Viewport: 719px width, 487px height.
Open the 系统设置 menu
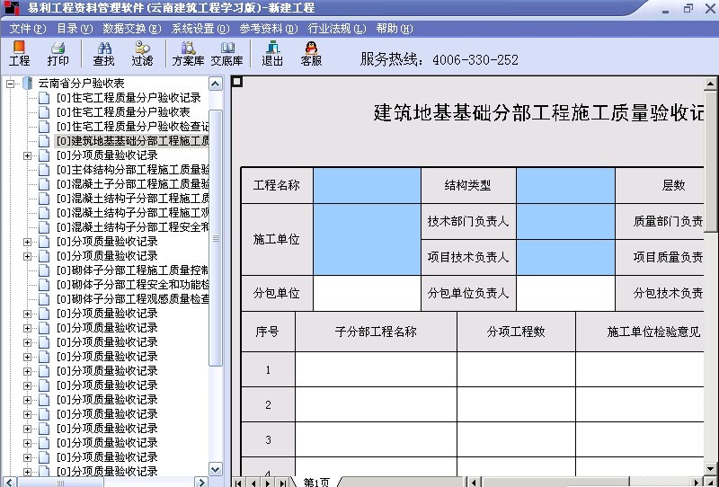click(200, 28)
